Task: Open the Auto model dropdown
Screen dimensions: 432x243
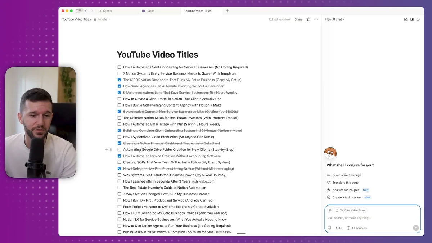Action: click(339, 228)
